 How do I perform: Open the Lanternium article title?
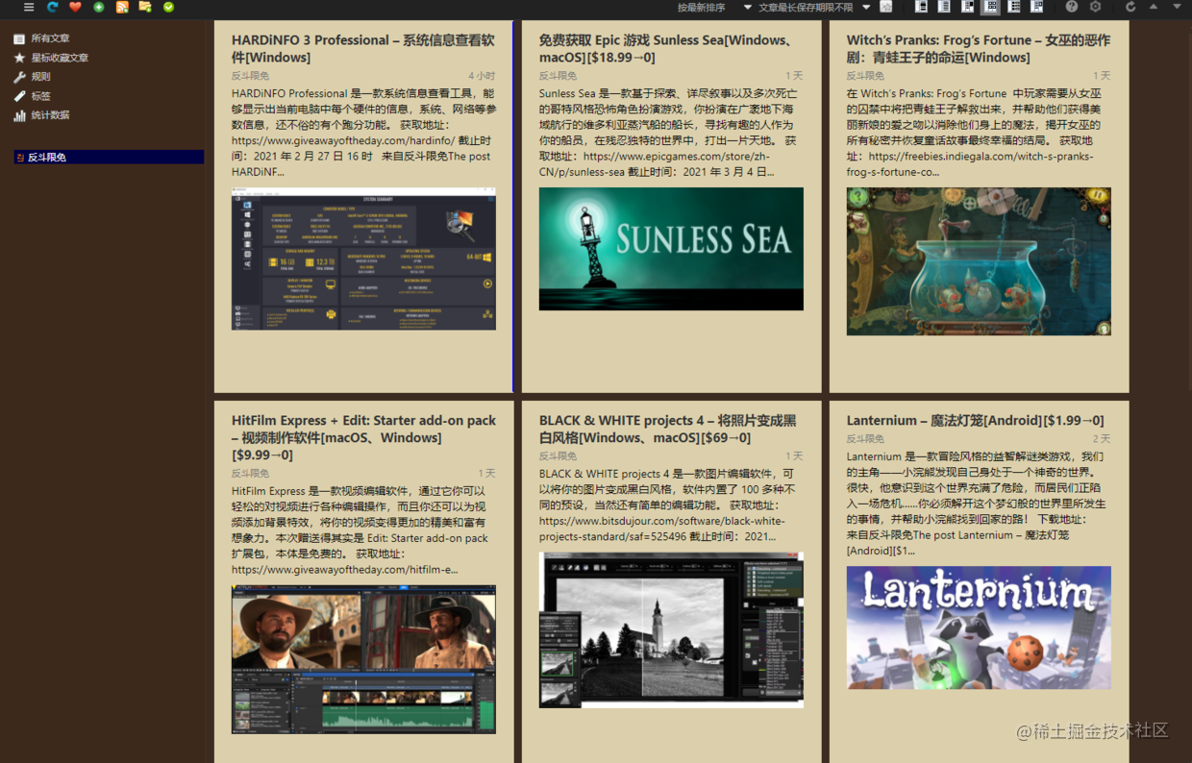tap(975, 420)
